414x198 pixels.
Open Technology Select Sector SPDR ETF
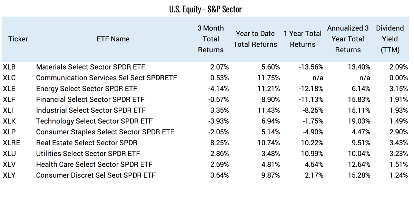(94, 121)
